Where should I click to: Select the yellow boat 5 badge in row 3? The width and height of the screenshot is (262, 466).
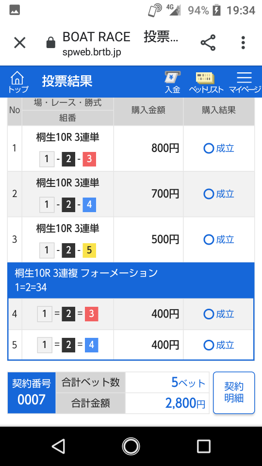pos(89,250)
